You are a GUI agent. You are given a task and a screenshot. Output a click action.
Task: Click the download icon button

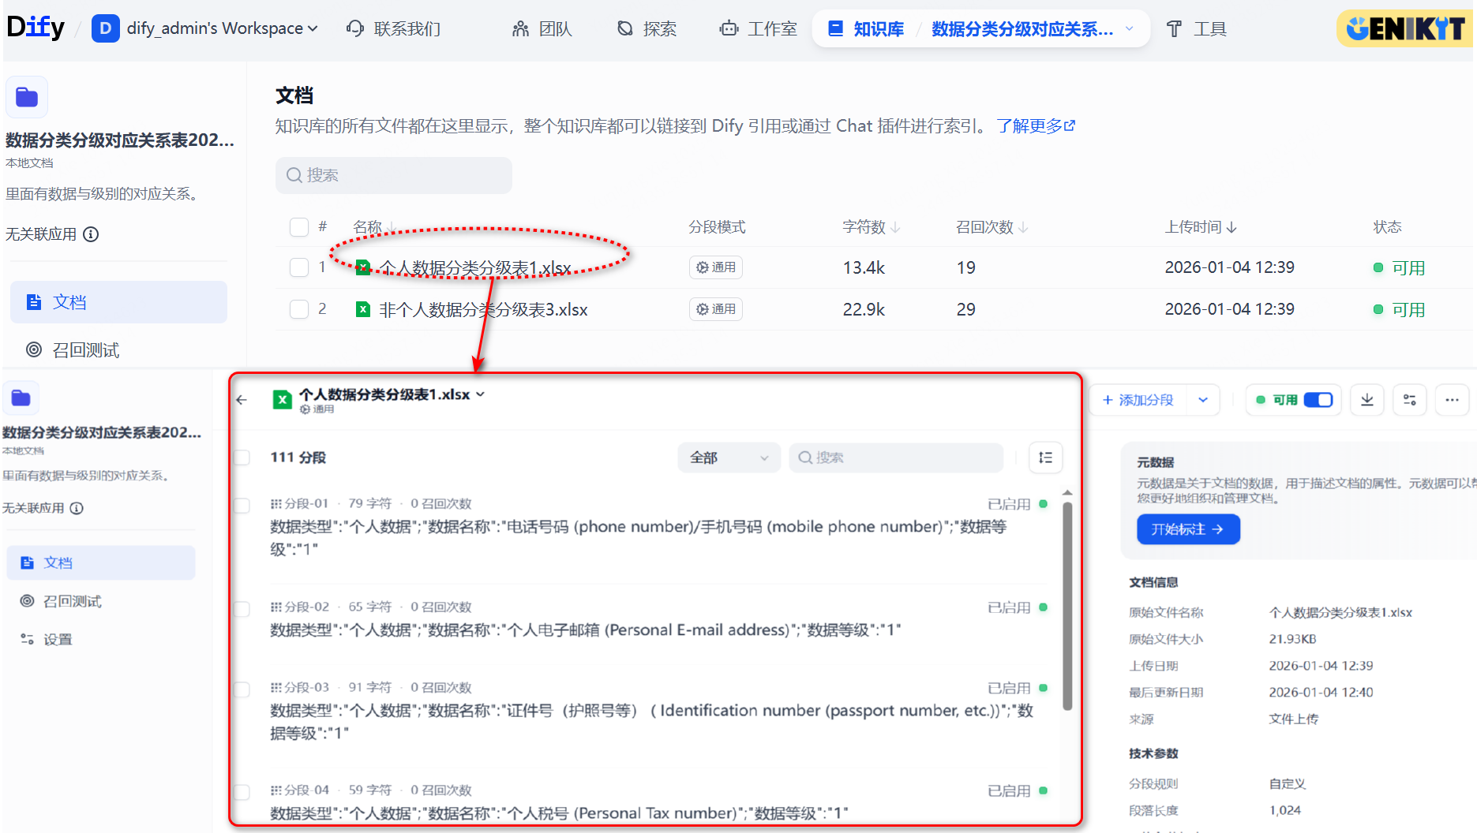[1366, 400]
